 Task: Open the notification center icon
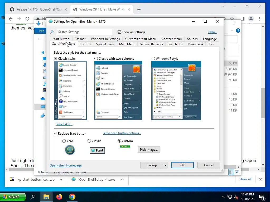[262, 197]
